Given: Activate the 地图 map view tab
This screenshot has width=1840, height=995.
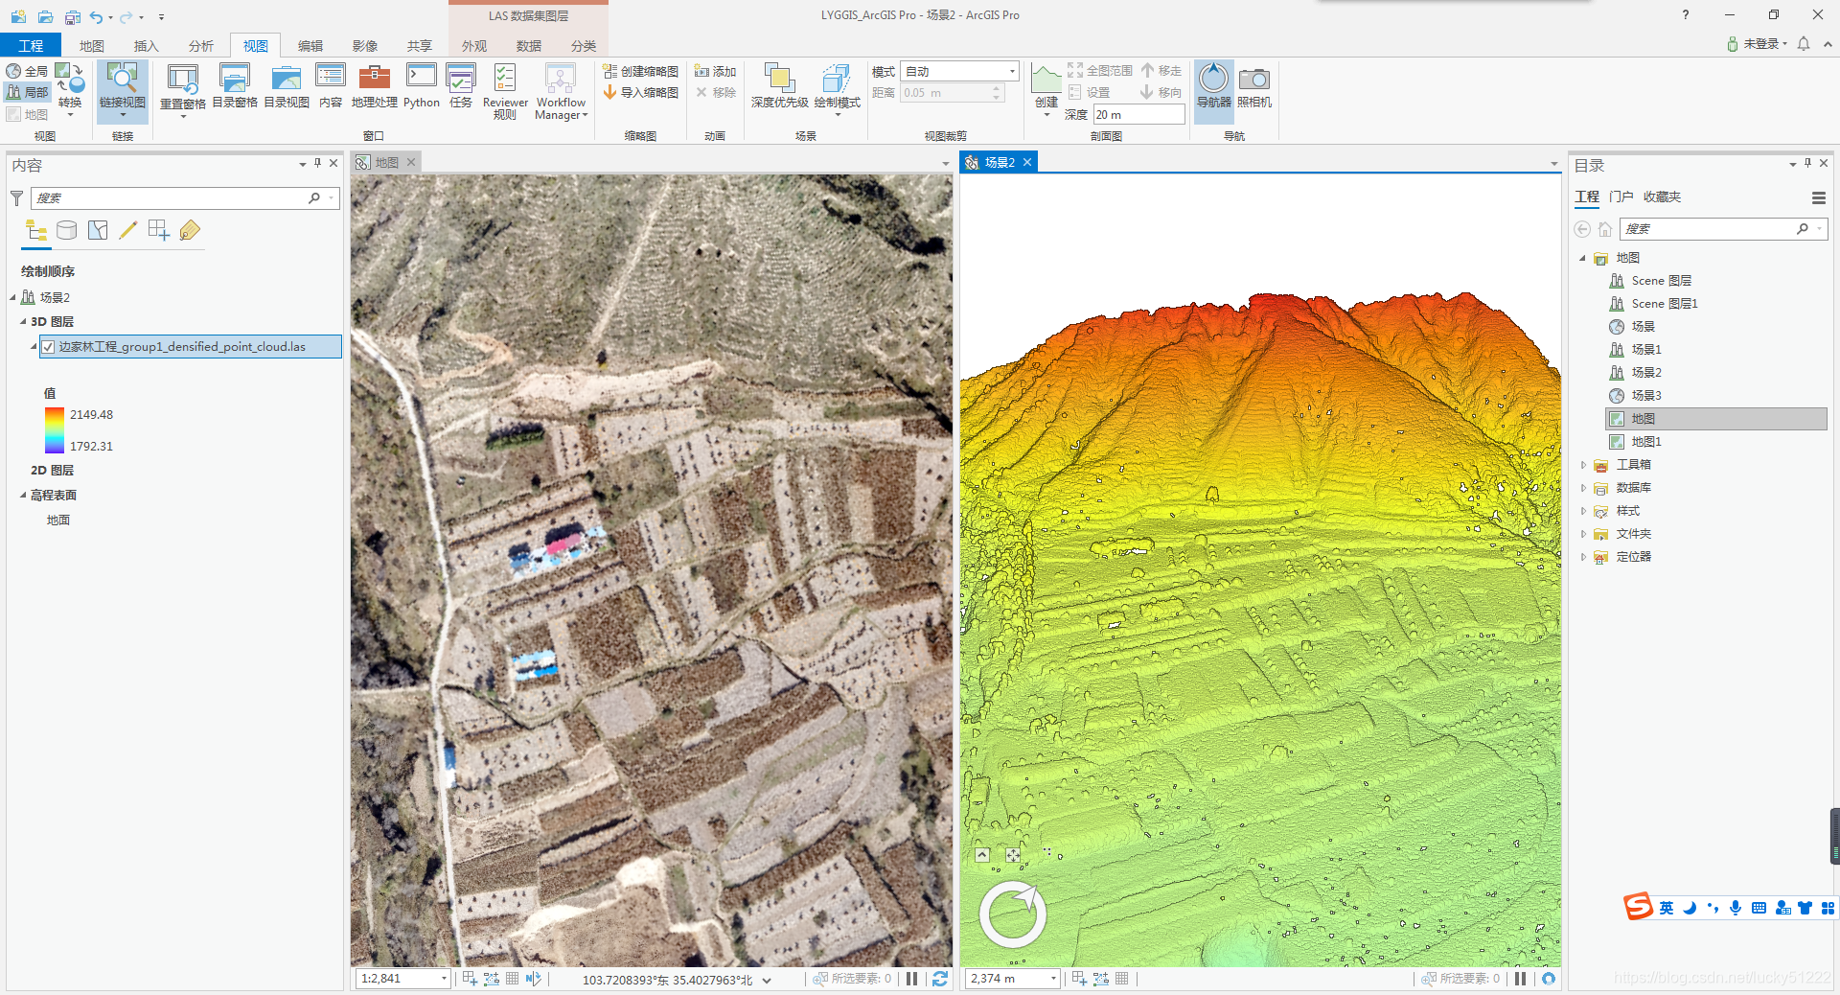Looking at the screenshot, I should [x=385, y=163].
